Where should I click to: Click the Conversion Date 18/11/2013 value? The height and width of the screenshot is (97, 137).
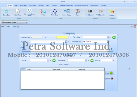pos(87,42)
